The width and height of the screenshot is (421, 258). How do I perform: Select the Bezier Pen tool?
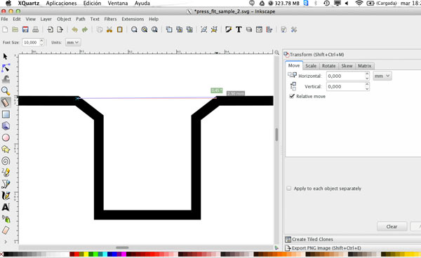click(6, 184)
